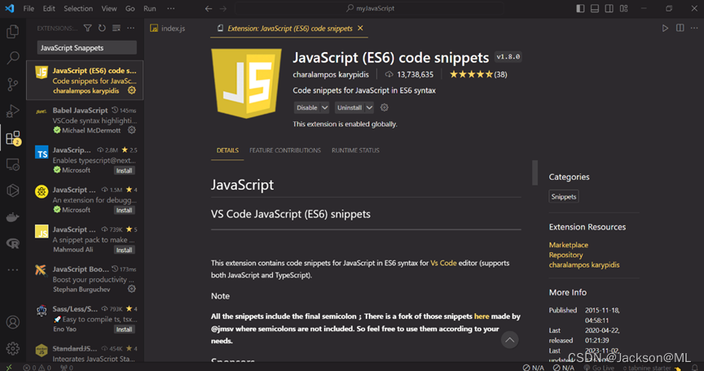704x371 pixels.
Task: Toggle the primary side bar layout button
Action: click(580, 8)
